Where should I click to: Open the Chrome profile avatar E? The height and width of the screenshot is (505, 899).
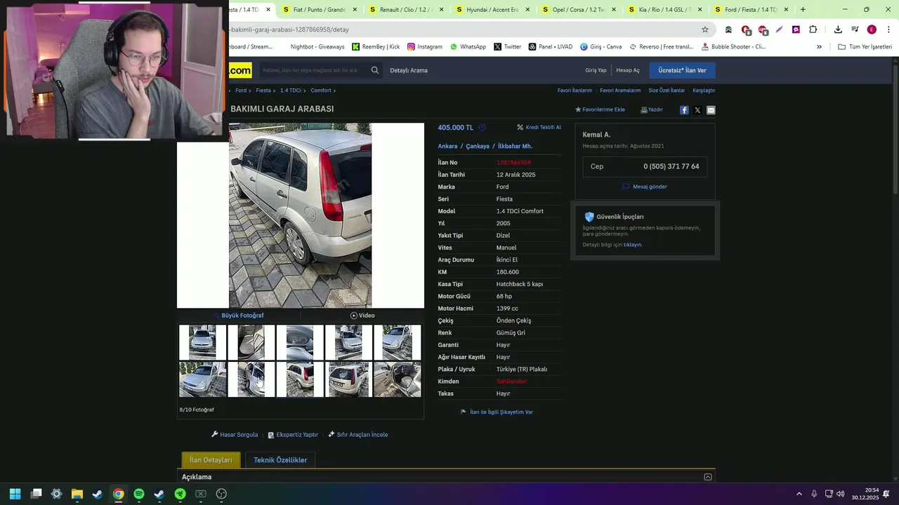[x=872, y=29]
